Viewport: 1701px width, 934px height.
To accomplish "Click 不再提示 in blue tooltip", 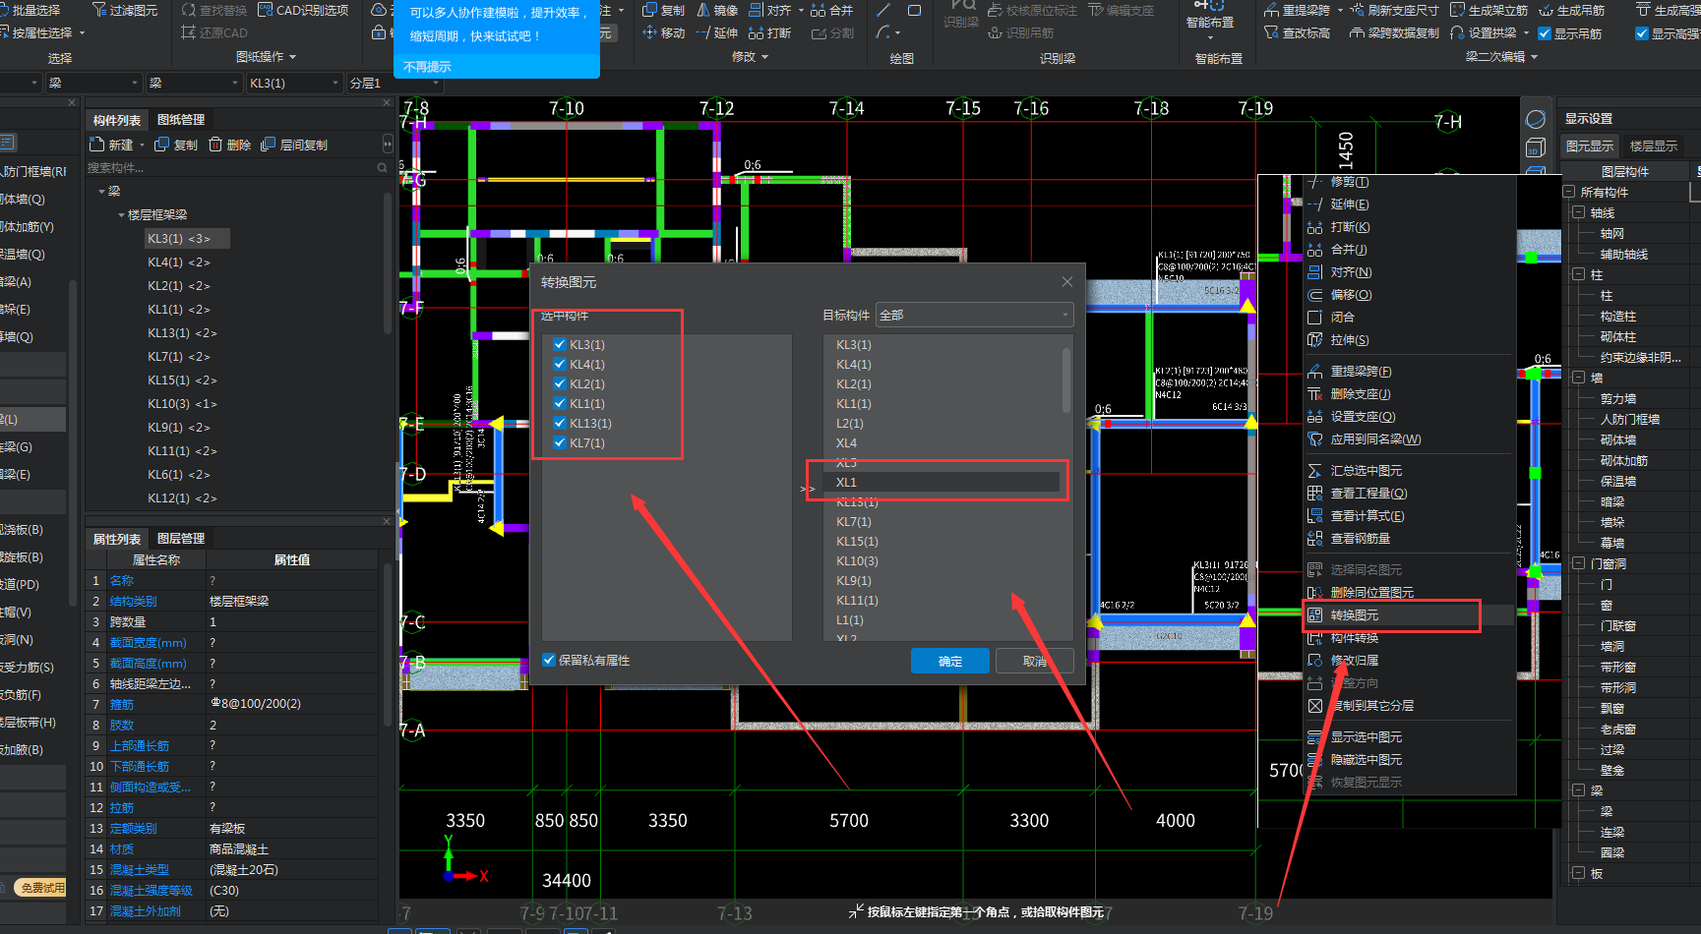I will pyautogui.click(x=427, y=67).
